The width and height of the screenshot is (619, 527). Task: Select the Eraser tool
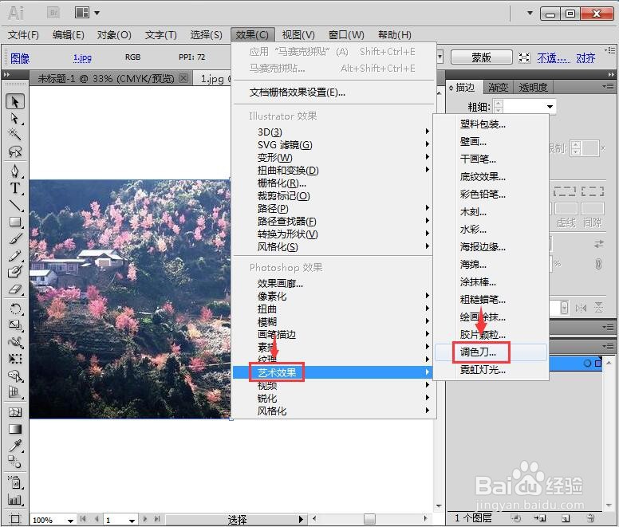coord(15,289)
